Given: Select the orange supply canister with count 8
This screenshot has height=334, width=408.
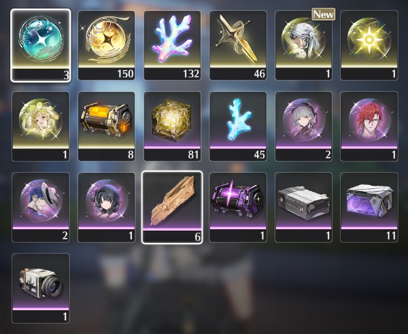Looking at the screenshot, I should point(107,127).
